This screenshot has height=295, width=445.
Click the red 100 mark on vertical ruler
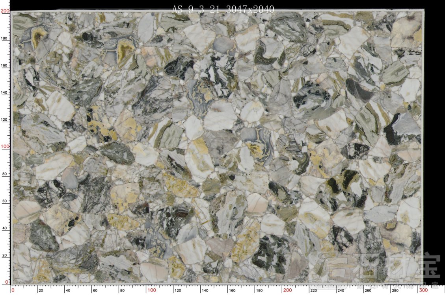[x=5, y=146]
